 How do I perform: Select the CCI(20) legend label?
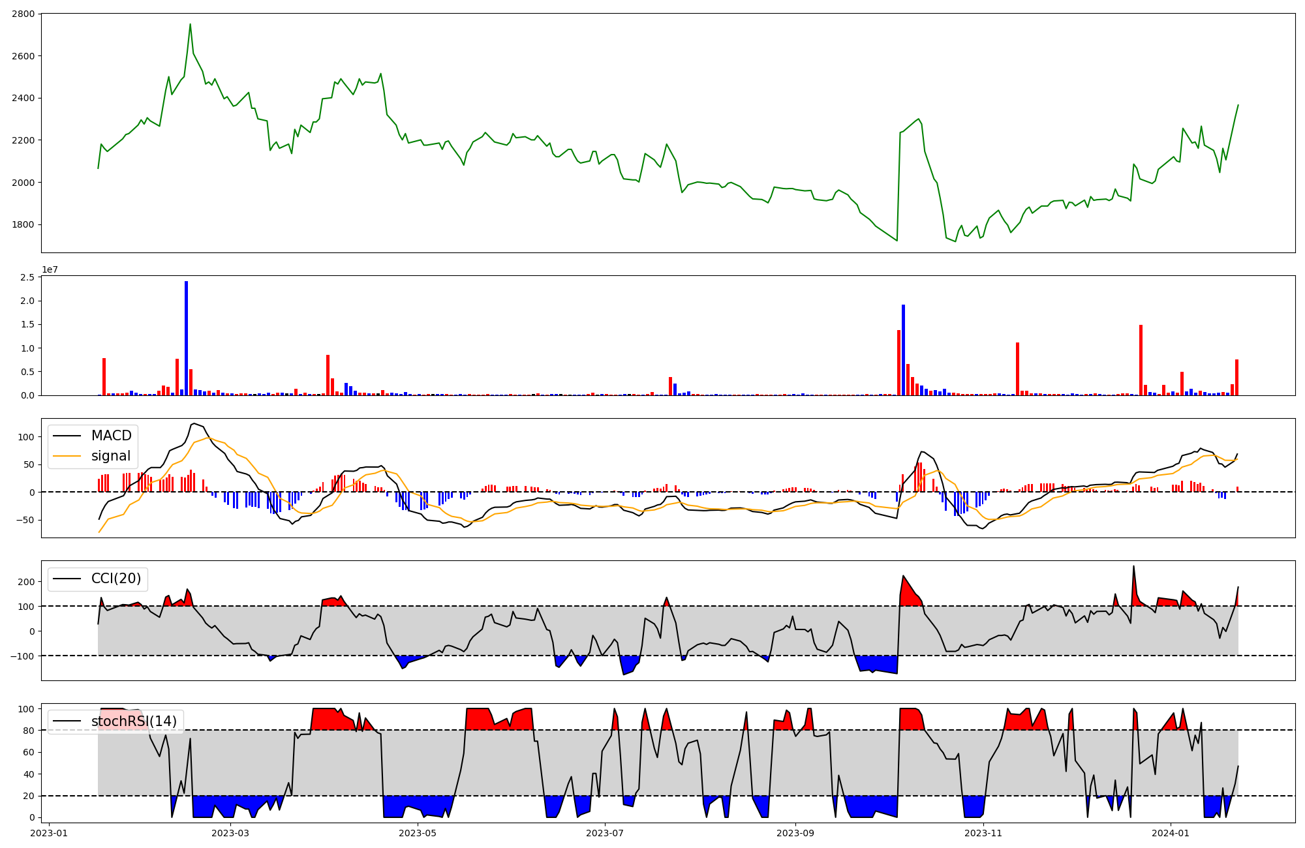(116, 579)
